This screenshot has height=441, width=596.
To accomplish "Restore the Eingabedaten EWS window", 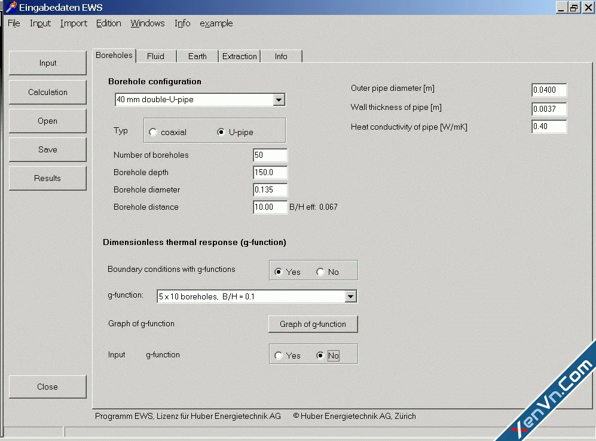I will click(x=574, y=8).
